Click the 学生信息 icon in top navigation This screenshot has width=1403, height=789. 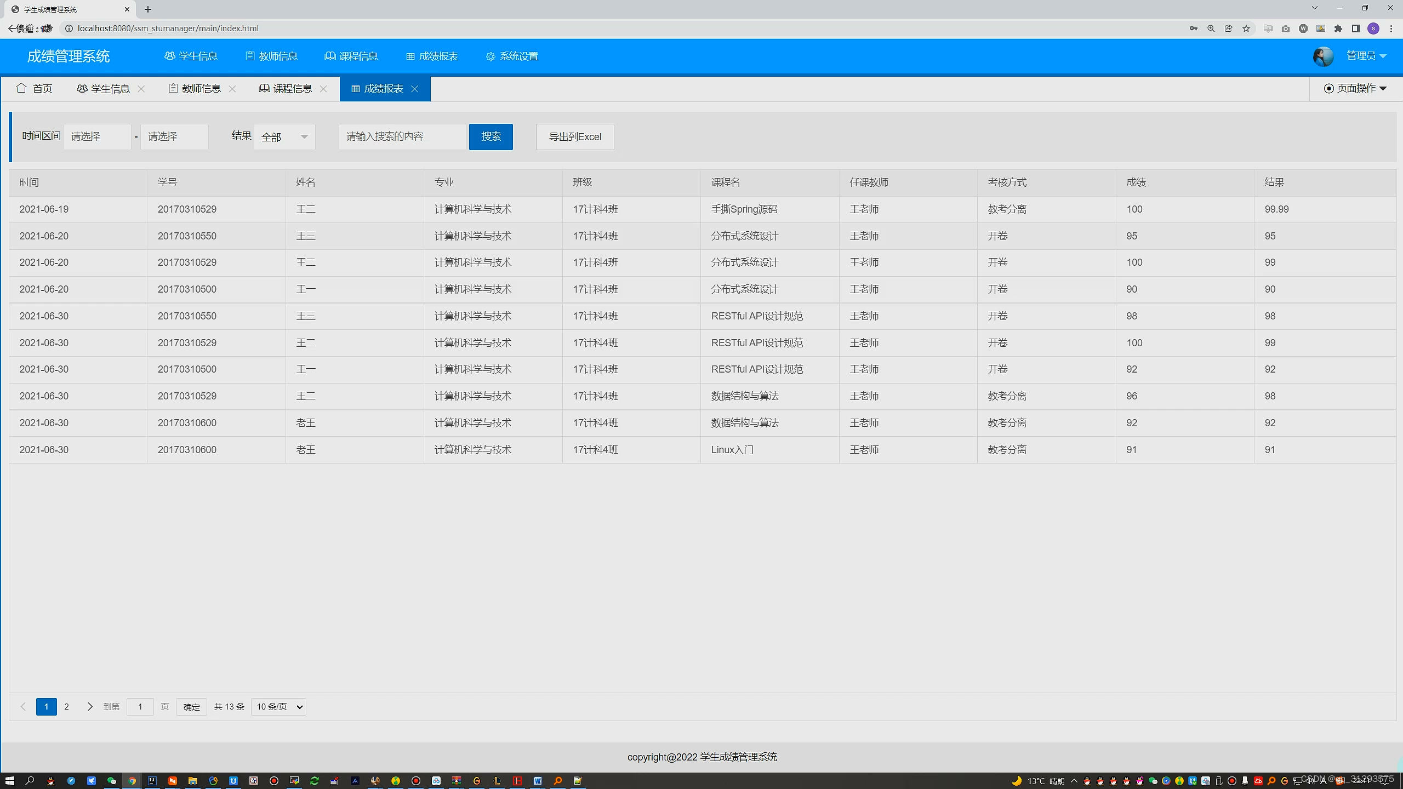click(170, 56)
